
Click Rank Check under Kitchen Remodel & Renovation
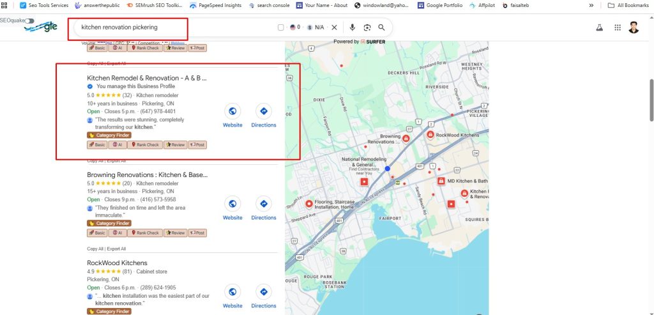[145, 145]
